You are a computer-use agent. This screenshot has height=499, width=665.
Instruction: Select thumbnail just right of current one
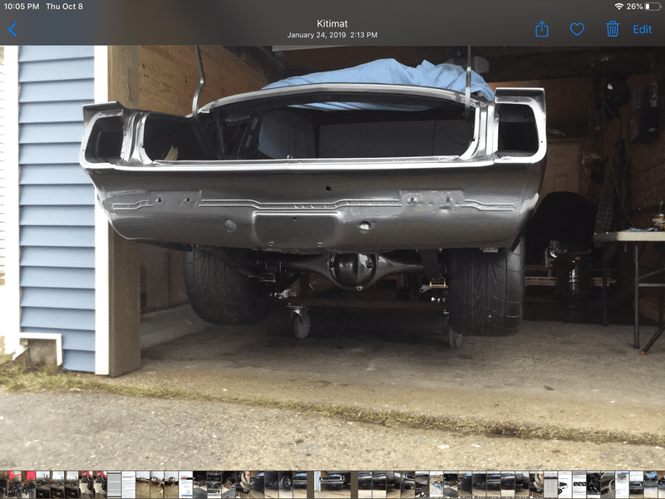click(364, 485)
